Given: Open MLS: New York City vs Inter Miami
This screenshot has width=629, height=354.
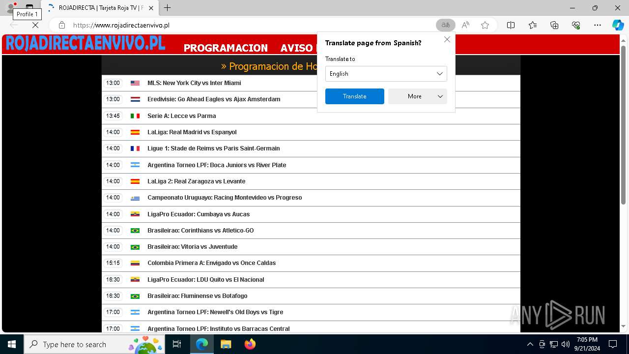Looking at the screenshot, I should (194, 83).
